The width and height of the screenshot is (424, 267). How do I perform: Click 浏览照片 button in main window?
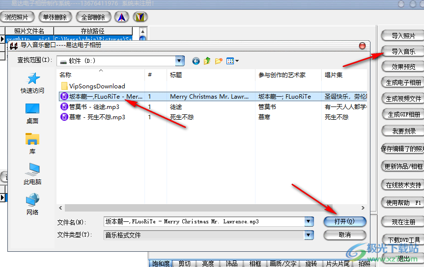(x=17, y=17)
